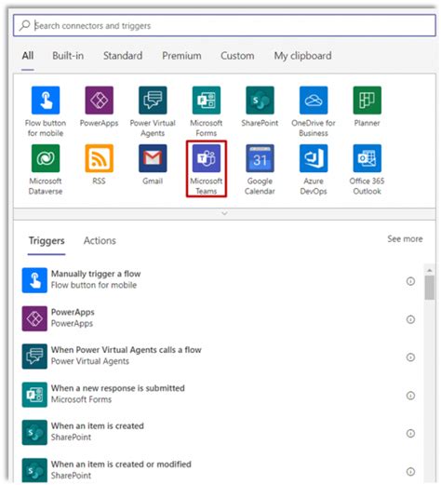Image resolution: width=441 pixels, height=485 pixels.
Task: Select the Flow button for mobile connector
Action: (x=46, y=101)
